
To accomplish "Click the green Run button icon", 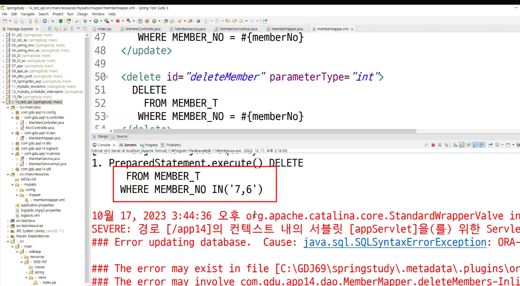I will click(96, 21).
